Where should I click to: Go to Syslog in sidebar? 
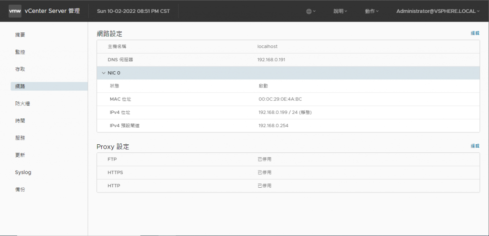click(23, 172)
